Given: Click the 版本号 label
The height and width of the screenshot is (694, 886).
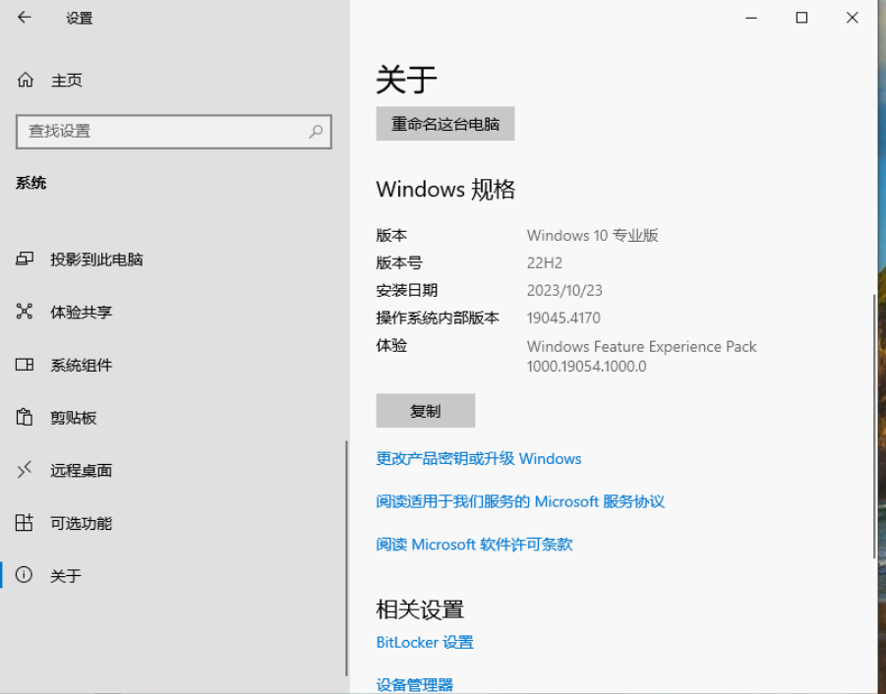Looking at the screenshot, I should [399, 263].
